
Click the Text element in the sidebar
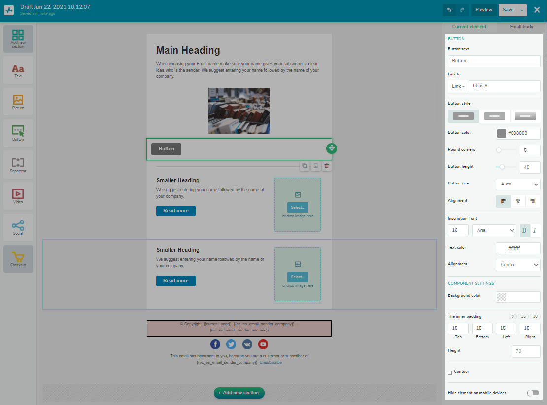(x=18, y=70)
